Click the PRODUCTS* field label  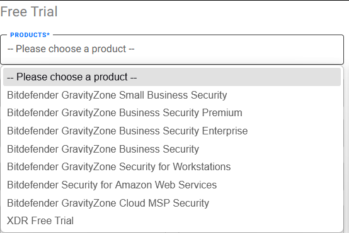(30, 35)
